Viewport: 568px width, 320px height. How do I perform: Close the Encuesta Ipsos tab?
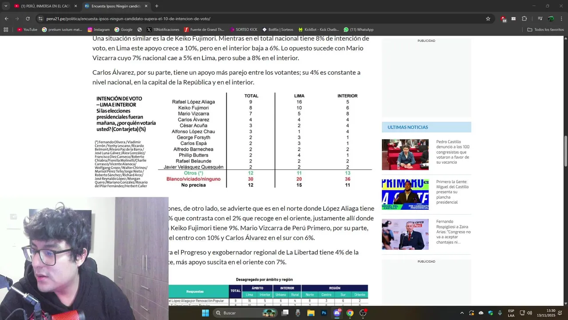tap(146, 6)
